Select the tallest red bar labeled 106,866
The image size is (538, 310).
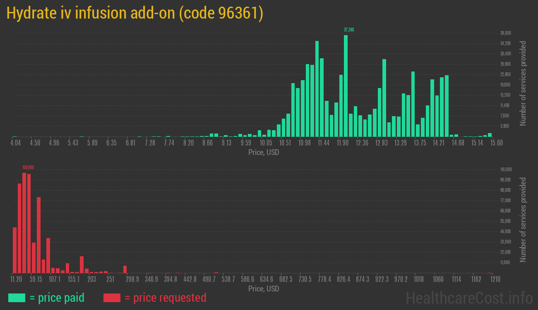[x=24, y=223]
